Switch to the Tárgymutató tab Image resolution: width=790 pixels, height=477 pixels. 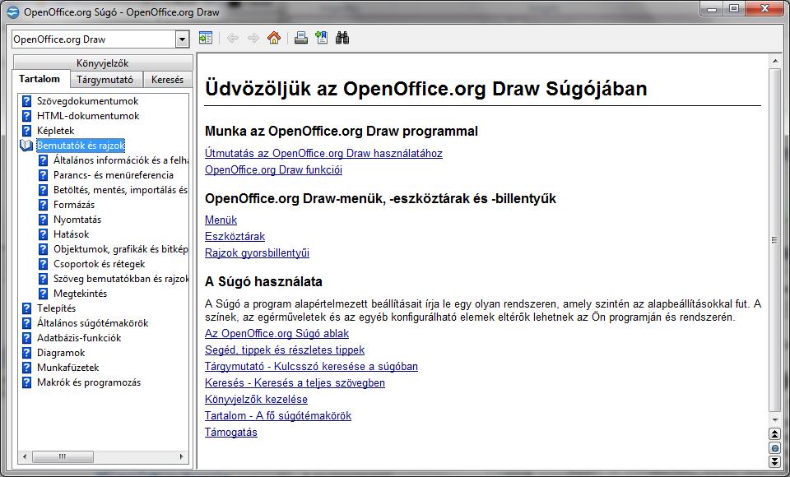click(105, 80)
